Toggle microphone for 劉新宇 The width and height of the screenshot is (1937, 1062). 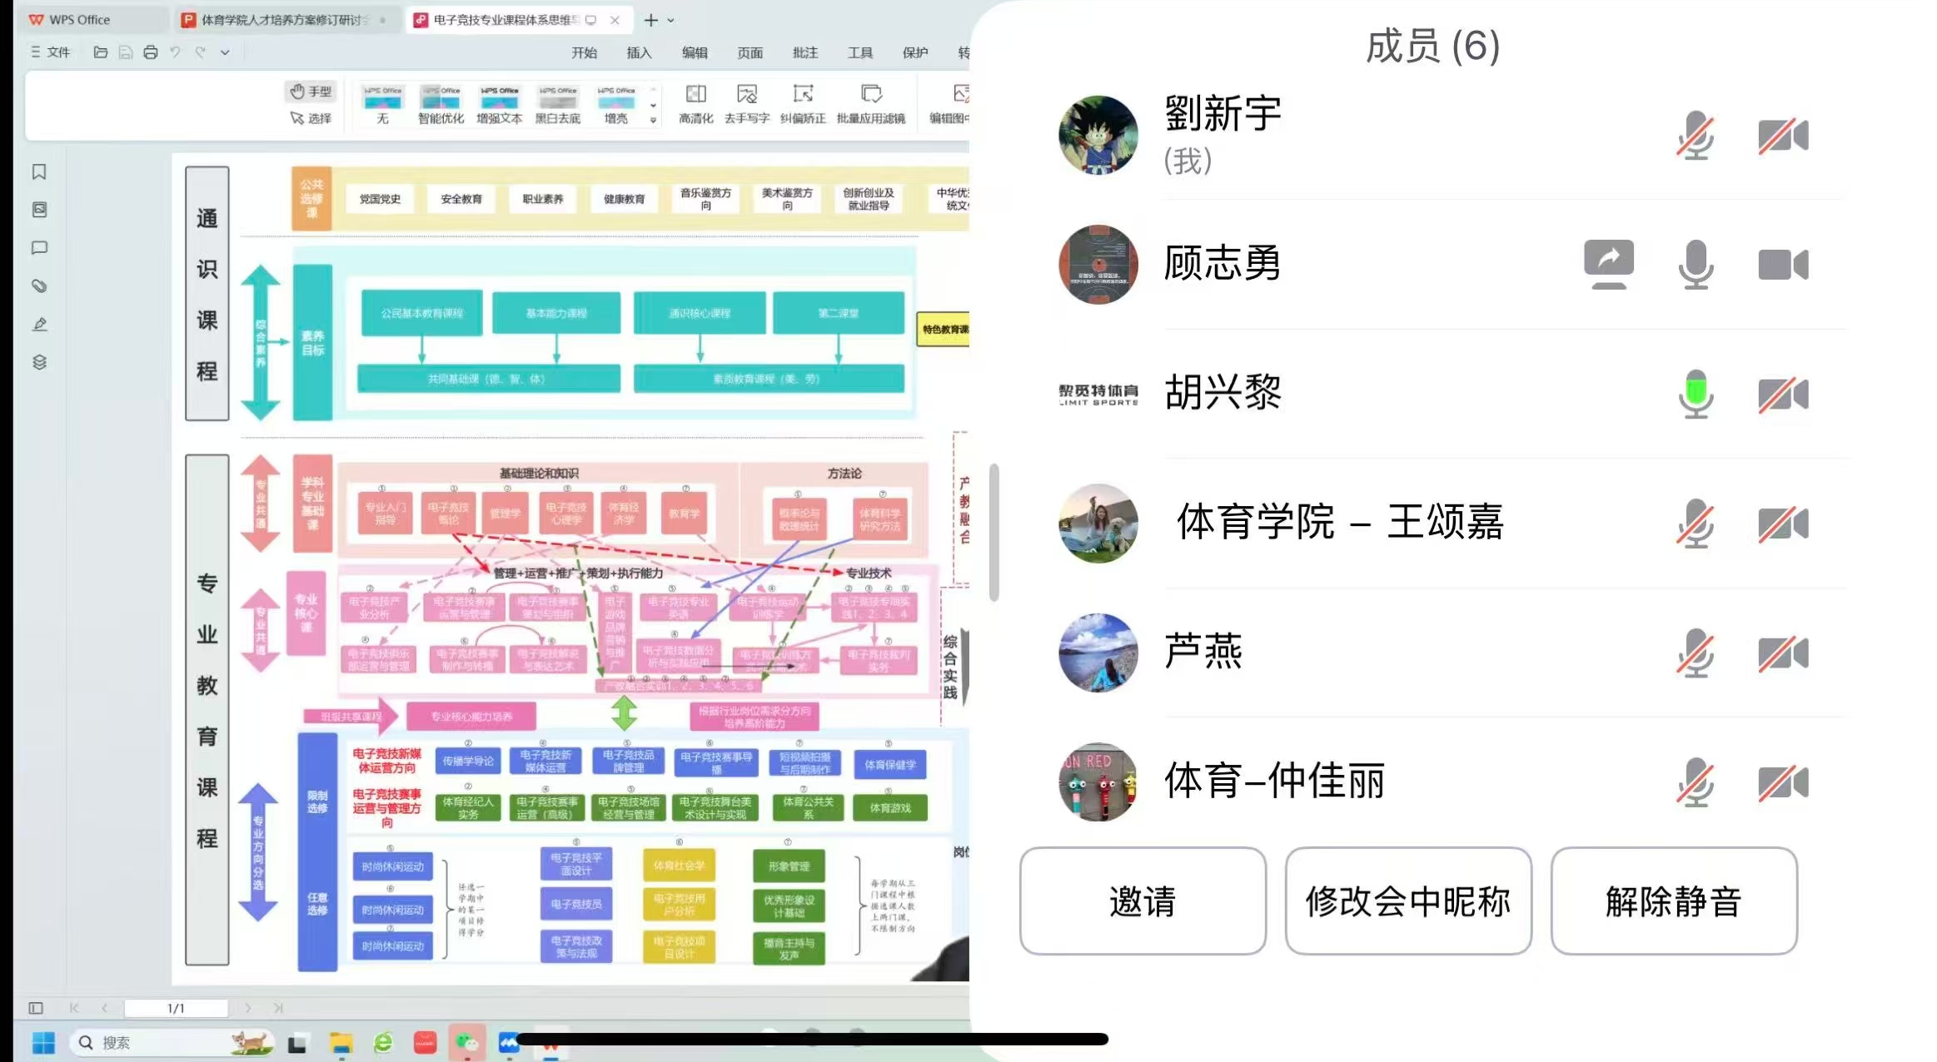point(1695,136)
